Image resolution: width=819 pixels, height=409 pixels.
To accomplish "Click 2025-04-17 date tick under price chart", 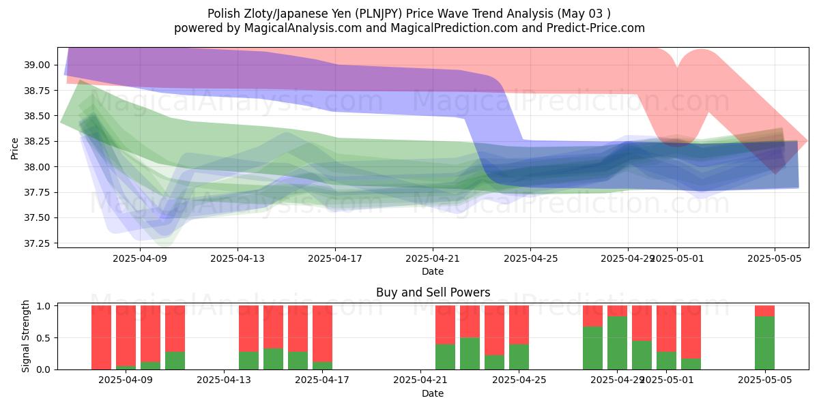I will coord(334,258).
